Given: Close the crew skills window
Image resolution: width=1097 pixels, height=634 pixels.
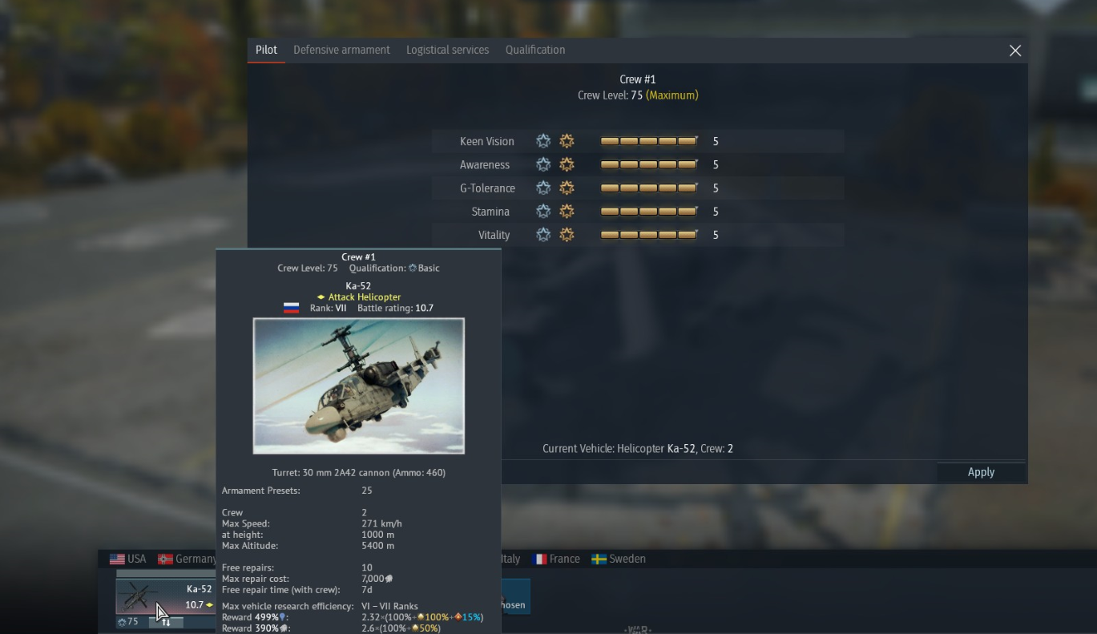Looking at the screenshot, I should click(x=1015, y=50).
